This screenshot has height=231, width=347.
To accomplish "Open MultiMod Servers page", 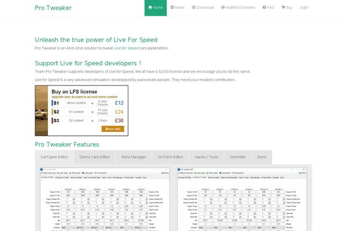I will pyautogui.click(x=238, y=8).
